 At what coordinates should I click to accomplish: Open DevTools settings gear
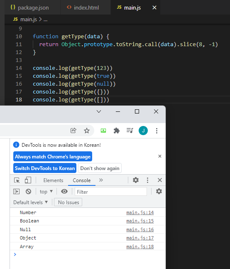pyautogui.click(x=136, y=180)
